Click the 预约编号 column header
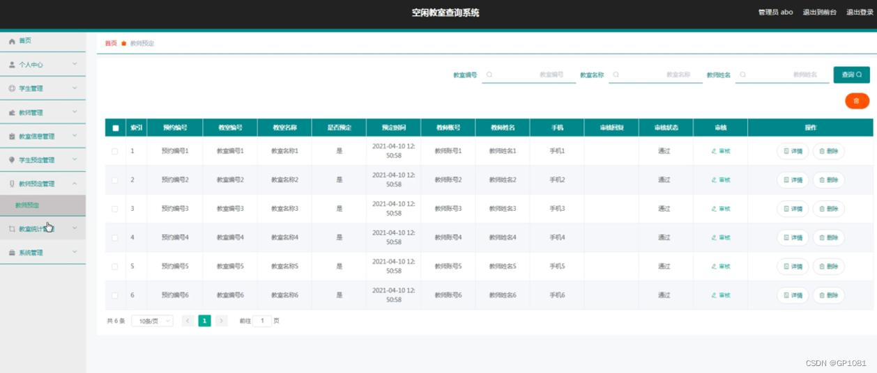877x373 pixels. coord(175,128)
